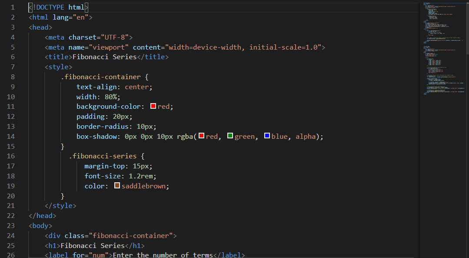Click the 'saddlebrown' color value
Image resolution: width=469 pixels, height=258 pixels.
click(x=143, y=186)
